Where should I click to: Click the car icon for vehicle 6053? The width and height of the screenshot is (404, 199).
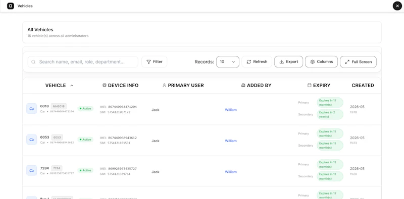tap(32, 140)
